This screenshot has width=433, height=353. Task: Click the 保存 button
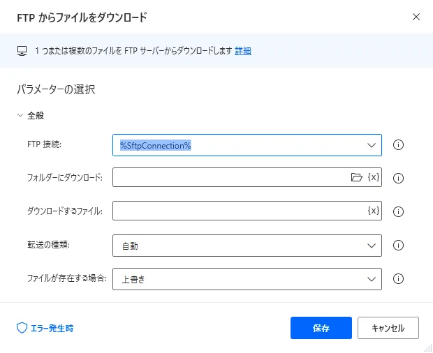click(321, 327)
